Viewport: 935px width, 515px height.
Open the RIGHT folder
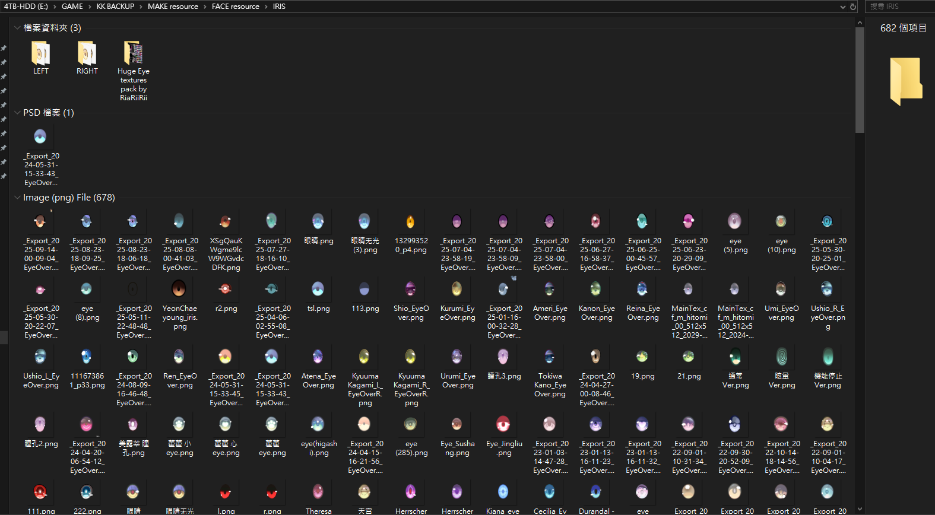[87, 54]
